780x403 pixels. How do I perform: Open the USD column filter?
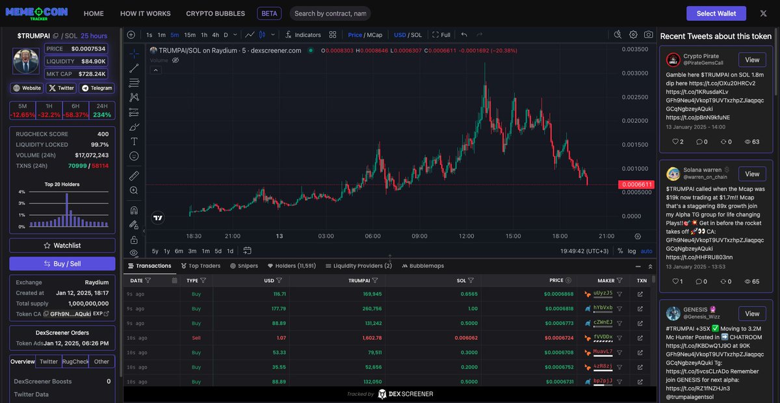[x=279, y=280]
